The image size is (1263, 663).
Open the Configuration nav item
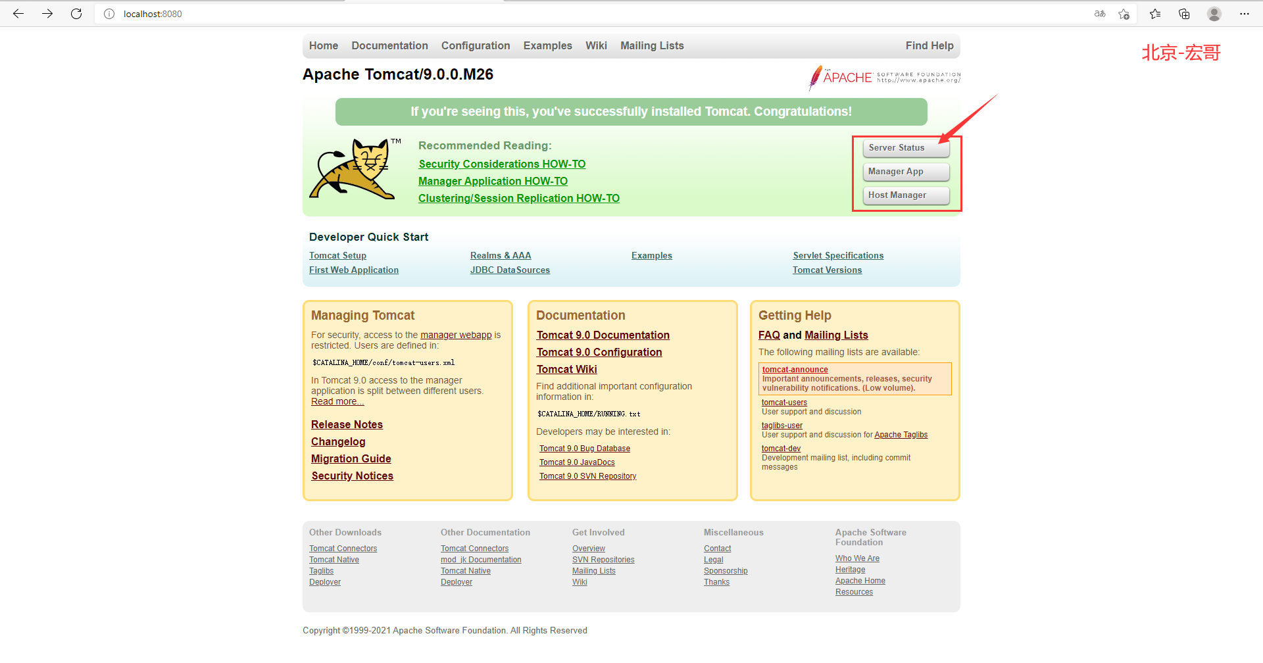476,46
